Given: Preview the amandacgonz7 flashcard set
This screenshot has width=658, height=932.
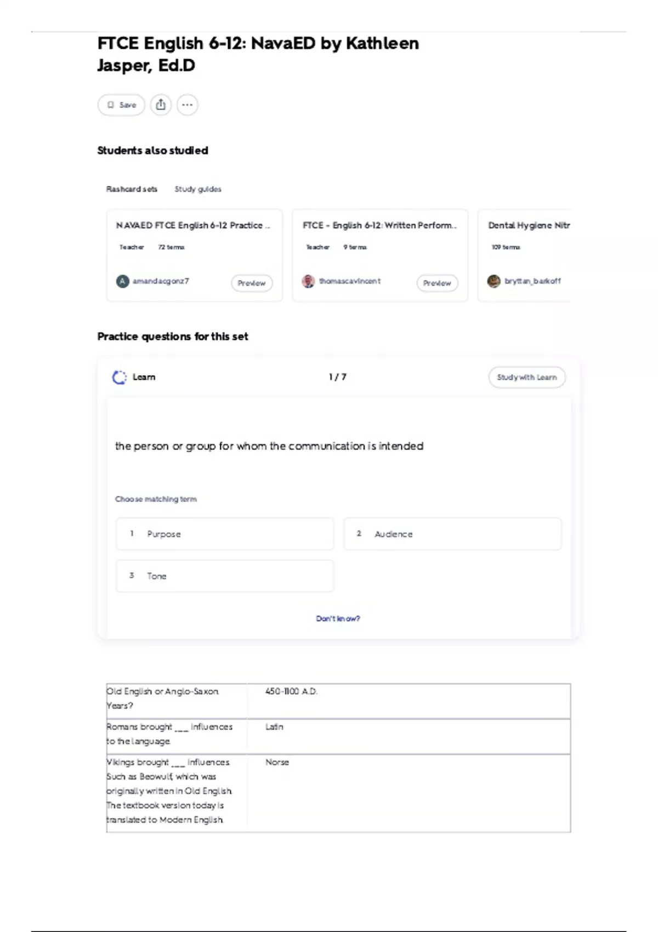Looking at the screenshot, I should 252,283.
